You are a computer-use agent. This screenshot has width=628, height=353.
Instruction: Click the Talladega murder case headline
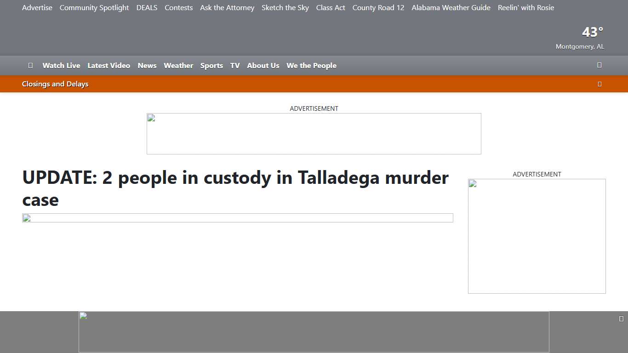point(235,188)
